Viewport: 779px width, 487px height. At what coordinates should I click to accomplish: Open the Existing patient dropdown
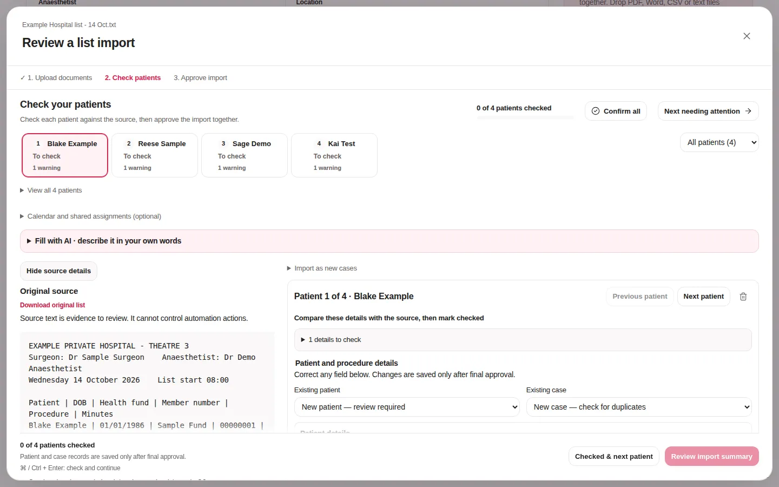pyautogui.click(x=407, y=407)
